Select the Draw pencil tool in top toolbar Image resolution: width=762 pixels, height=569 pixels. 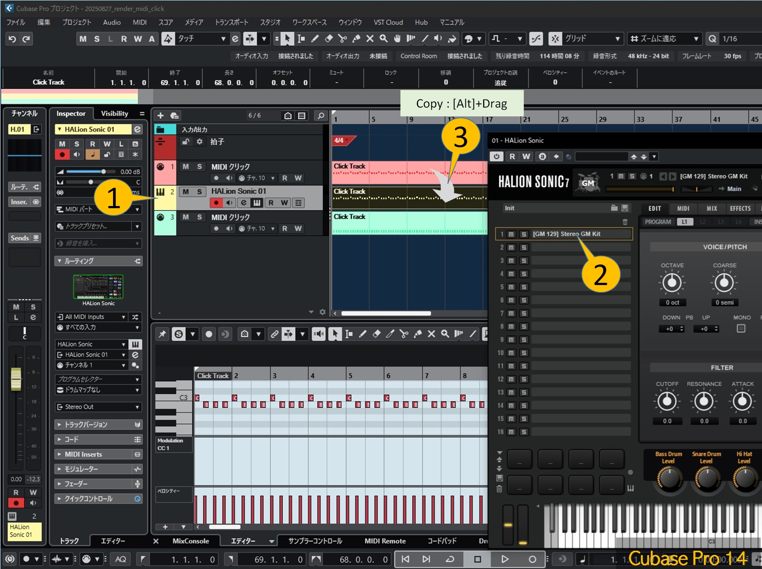(x=315, y=38)
